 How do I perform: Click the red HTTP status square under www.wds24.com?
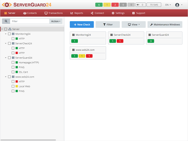coord(17,82)
